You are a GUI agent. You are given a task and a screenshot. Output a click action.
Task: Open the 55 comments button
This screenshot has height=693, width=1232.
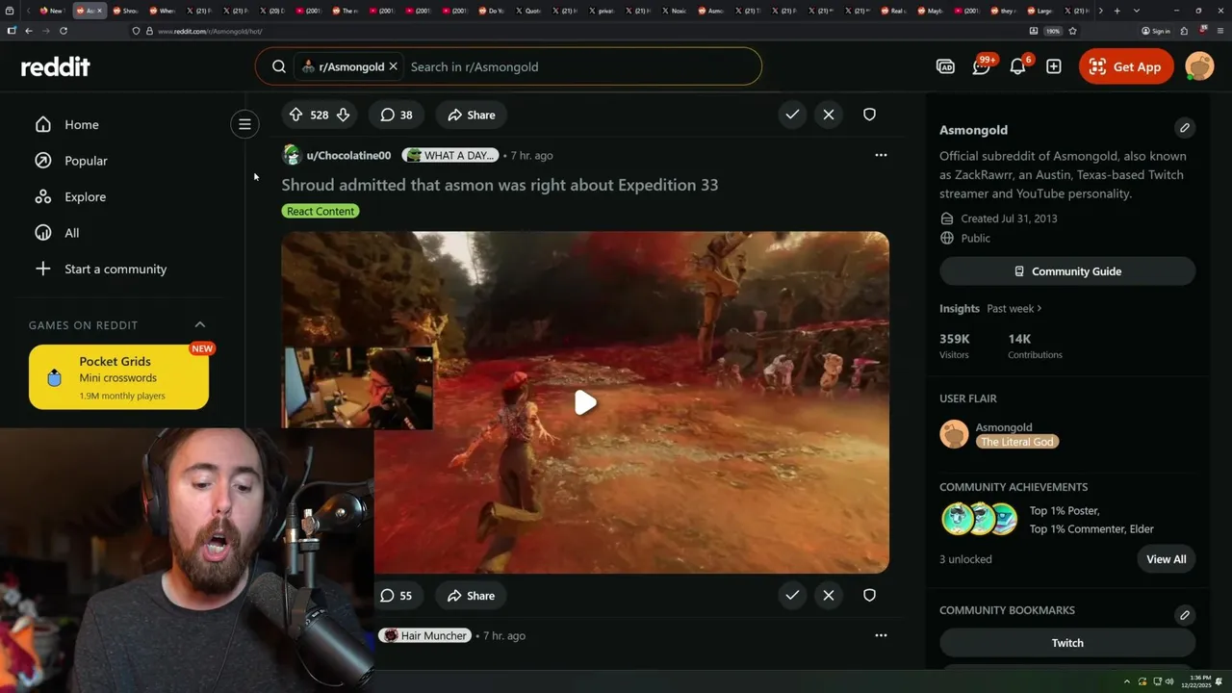(397, 596)
